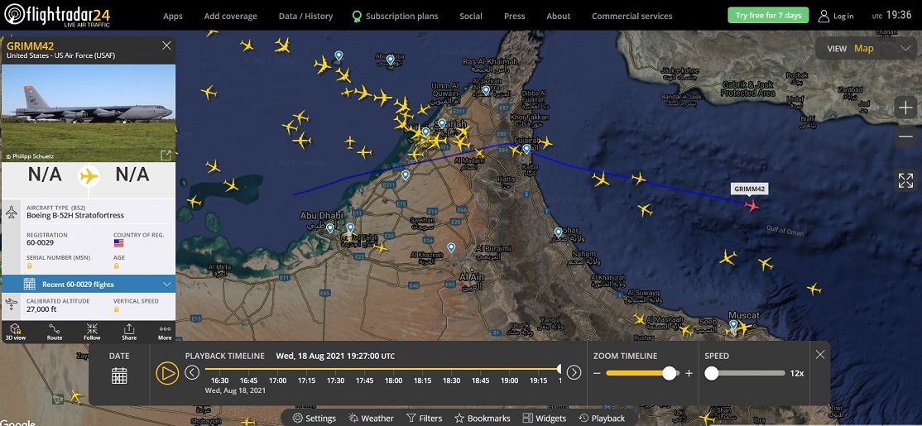Click the Muscat airport pin
Image resolution: width=922 pixels, height=426 pixels.
click(x=733, y=324)
